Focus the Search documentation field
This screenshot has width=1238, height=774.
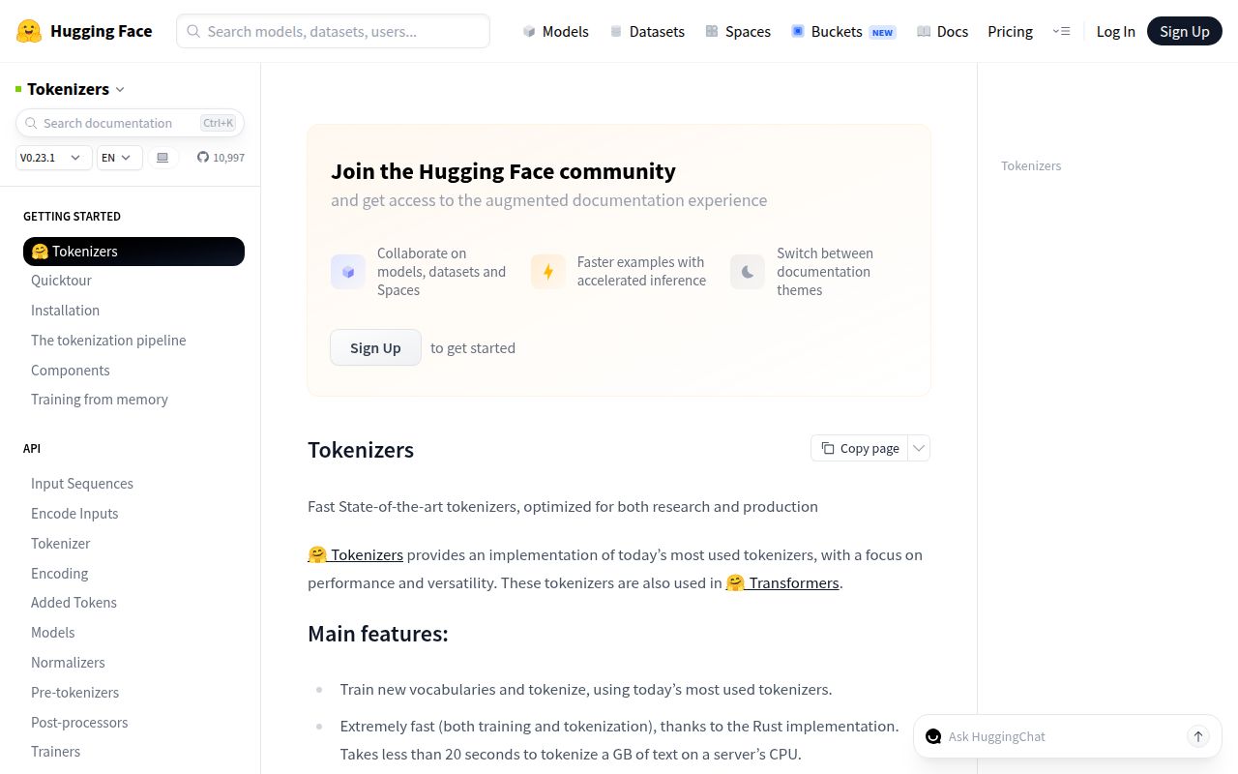coord(130,123)
